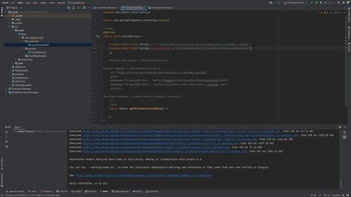Open the Structure tool window stripe

2,163
